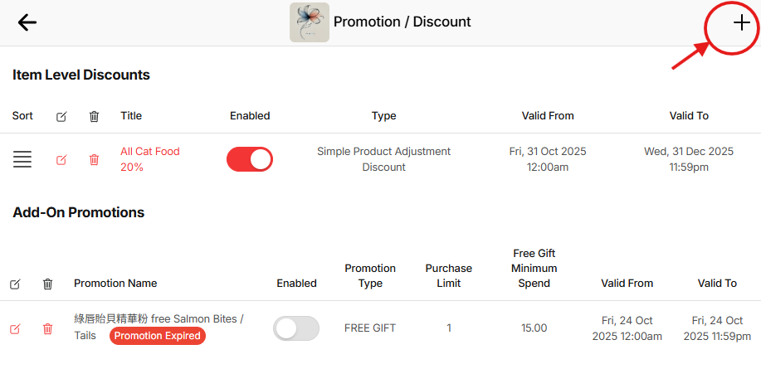Click the trash column header icon in Item Discounts
This screenshot has width=761, height=369.
[x=94, y=117]
